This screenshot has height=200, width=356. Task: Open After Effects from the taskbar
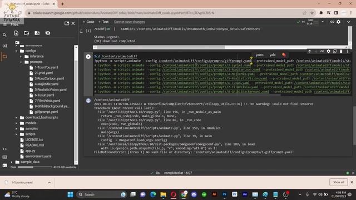point(245,194)
